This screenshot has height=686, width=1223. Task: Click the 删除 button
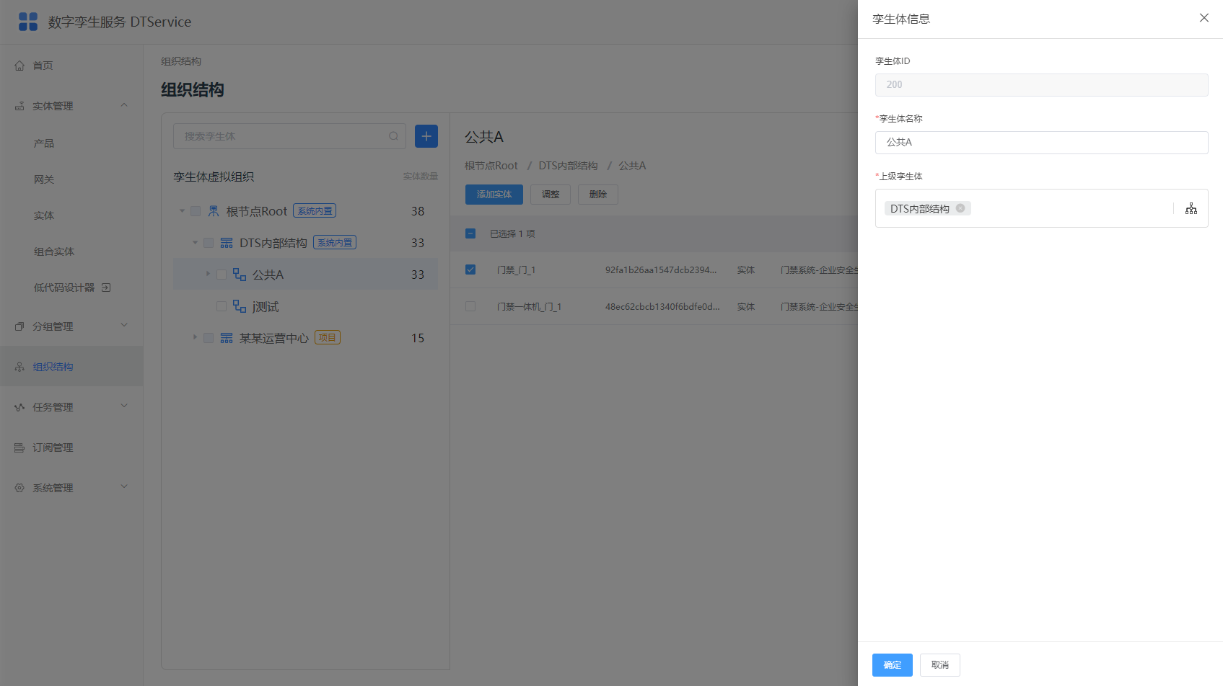(598, 195)
